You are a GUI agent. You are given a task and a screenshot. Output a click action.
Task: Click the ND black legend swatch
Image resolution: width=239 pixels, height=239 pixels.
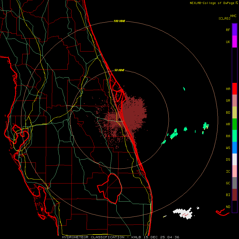(x=234, y=207)
